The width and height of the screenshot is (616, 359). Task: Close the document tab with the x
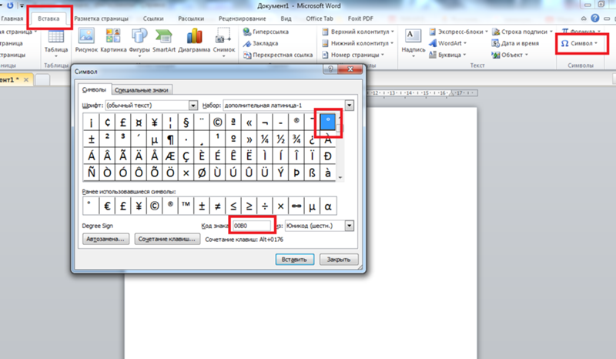[x=26, y=79]
